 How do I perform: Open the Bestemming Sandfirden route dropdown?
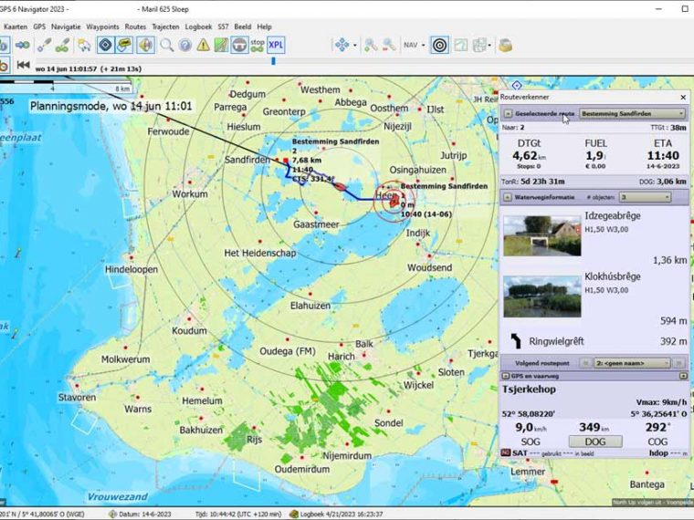632,114
